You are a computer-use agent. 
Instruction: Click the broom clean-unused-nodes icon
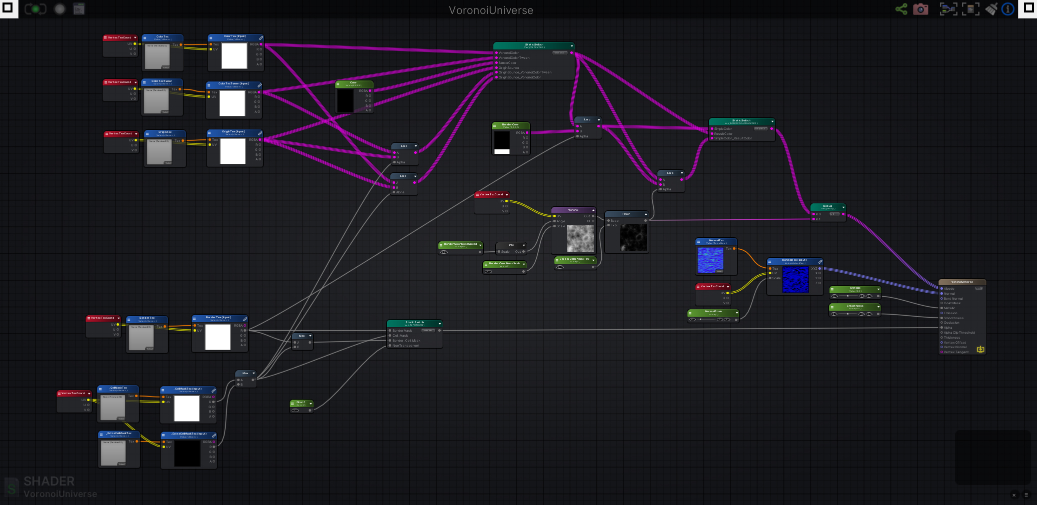(x=991, y=9)
